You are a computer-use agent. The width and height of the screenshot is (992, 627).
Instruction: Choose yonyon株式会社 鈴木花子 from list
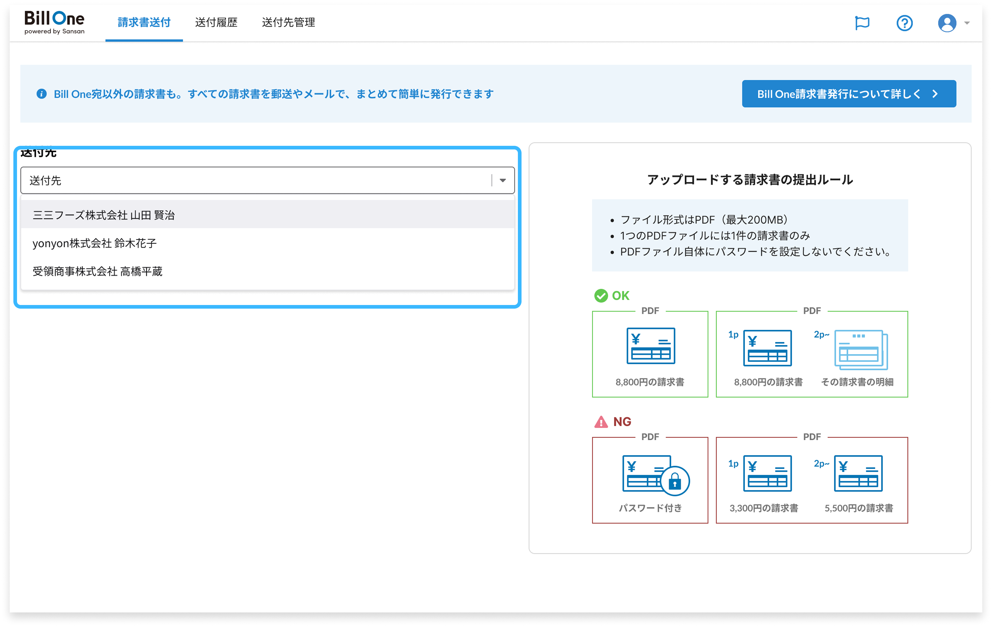click(x=95, y=243)
